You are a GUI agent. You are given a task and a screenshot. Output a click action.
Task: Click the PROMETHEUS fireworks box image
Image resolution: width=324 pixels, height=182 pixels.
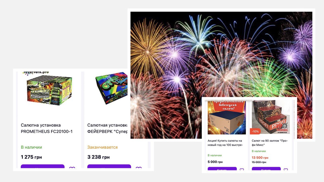[x=49, y=90]
